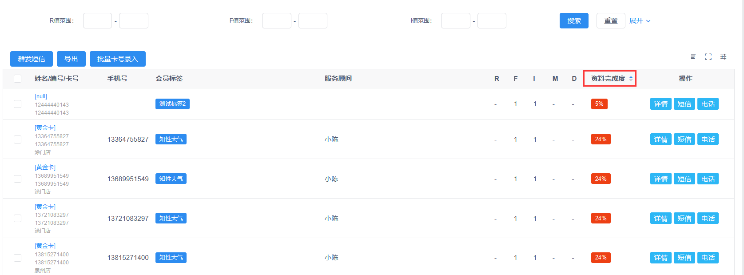The width and height of the screenshot is (744, 275).
Task: Select checkbox for member 13689951549
Action: click(x=17, y=179)
